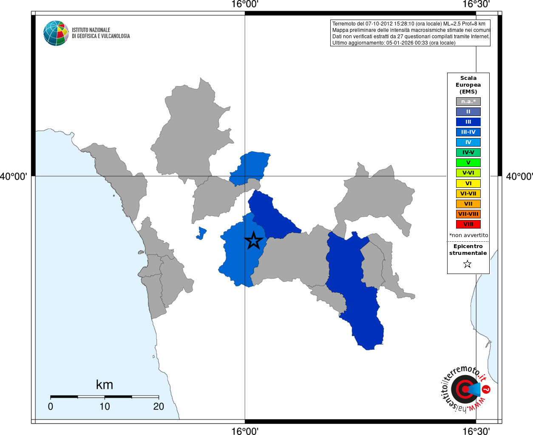Click the small blue municipality west of epicenter
Viewport: 533px width, 435px height.
(x=201, y=233)
